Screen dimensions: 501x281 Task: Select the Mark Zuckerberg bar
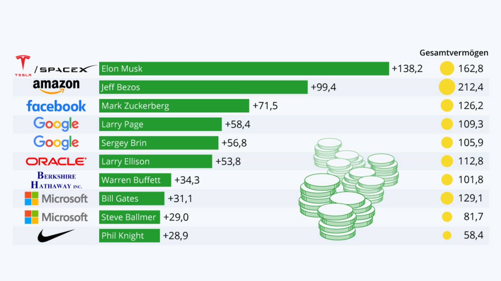click(x=174, y=106)
